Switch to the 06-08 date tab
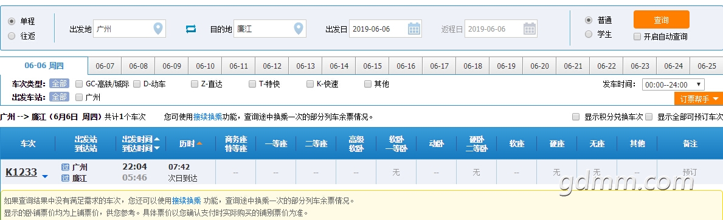This screenshot has height=220, width=723. (138, 66)
